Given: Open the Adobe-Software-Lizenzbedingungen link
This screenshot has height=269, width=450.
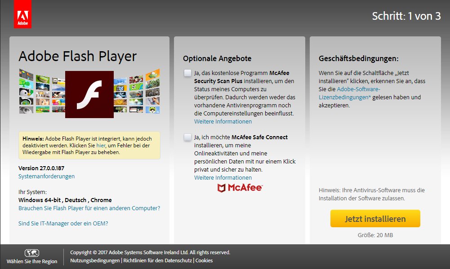Looking at the screenshot, I should [x=350, y=93].
